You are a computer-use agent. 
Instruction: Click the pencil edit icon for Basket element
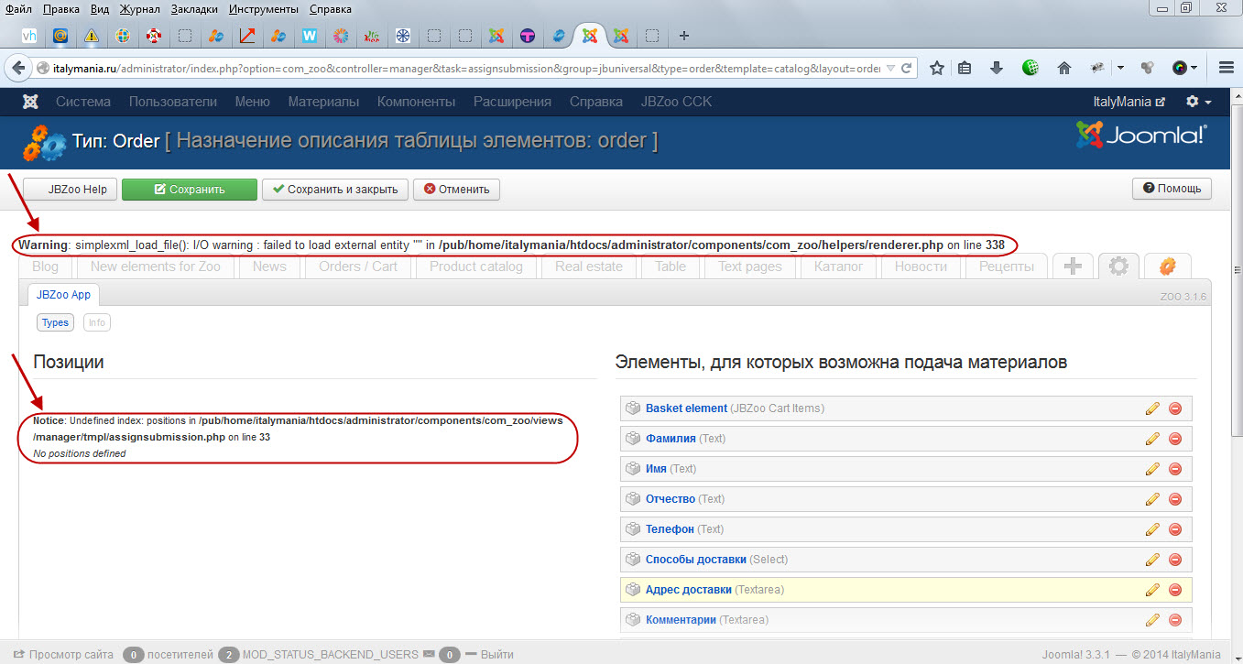click(x=1152, y=408)
